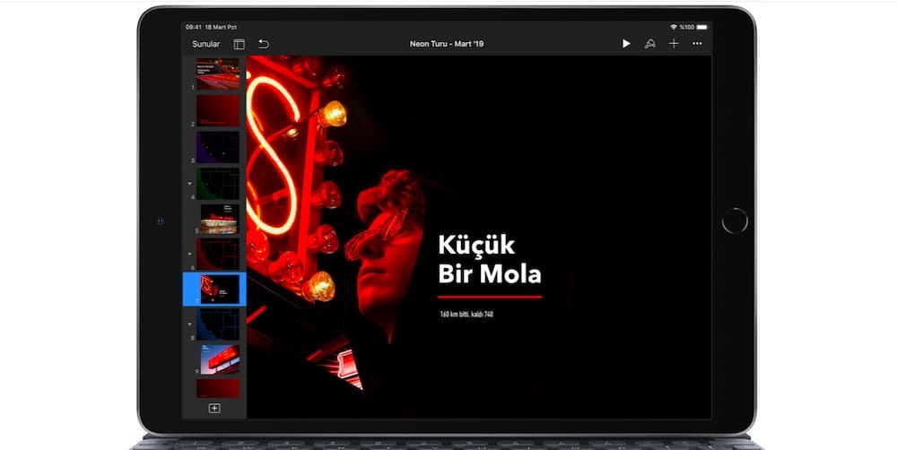Image resolution: width=897 pixels, height=450 pixels.
Task: Select the Küçük Bir Mola heading text
Action: (489, 259)
